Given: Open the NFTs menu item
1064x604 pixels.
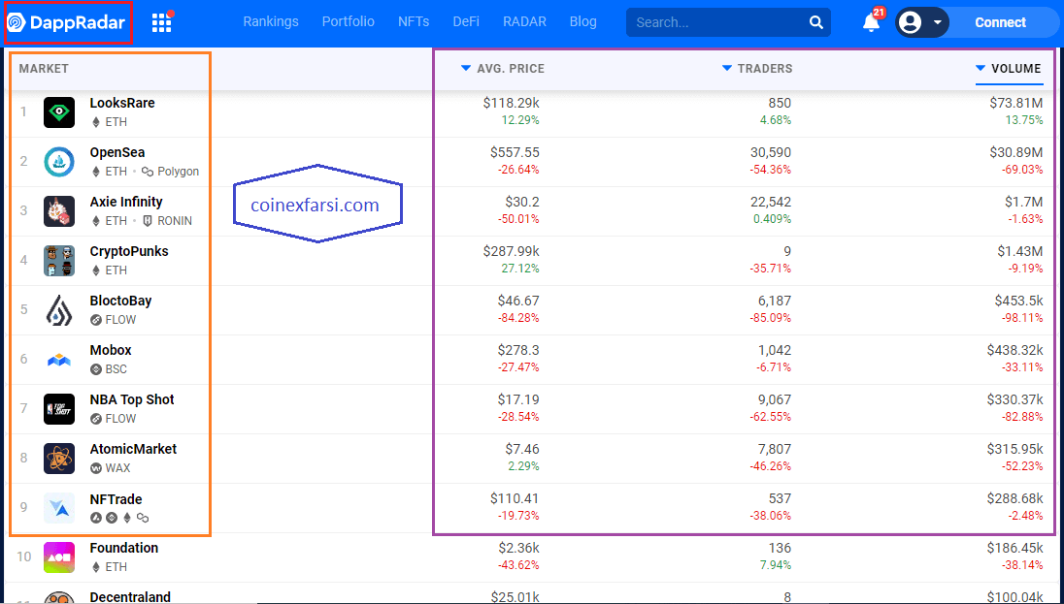Looking at the screenshot, I should pyautogui.click(x=414, y=21).
